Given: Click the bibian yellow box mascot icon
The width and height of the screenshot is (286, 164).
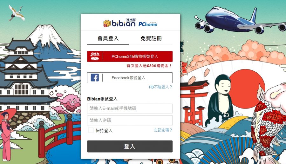Looking at the screenshot, I should pos(107,23).
